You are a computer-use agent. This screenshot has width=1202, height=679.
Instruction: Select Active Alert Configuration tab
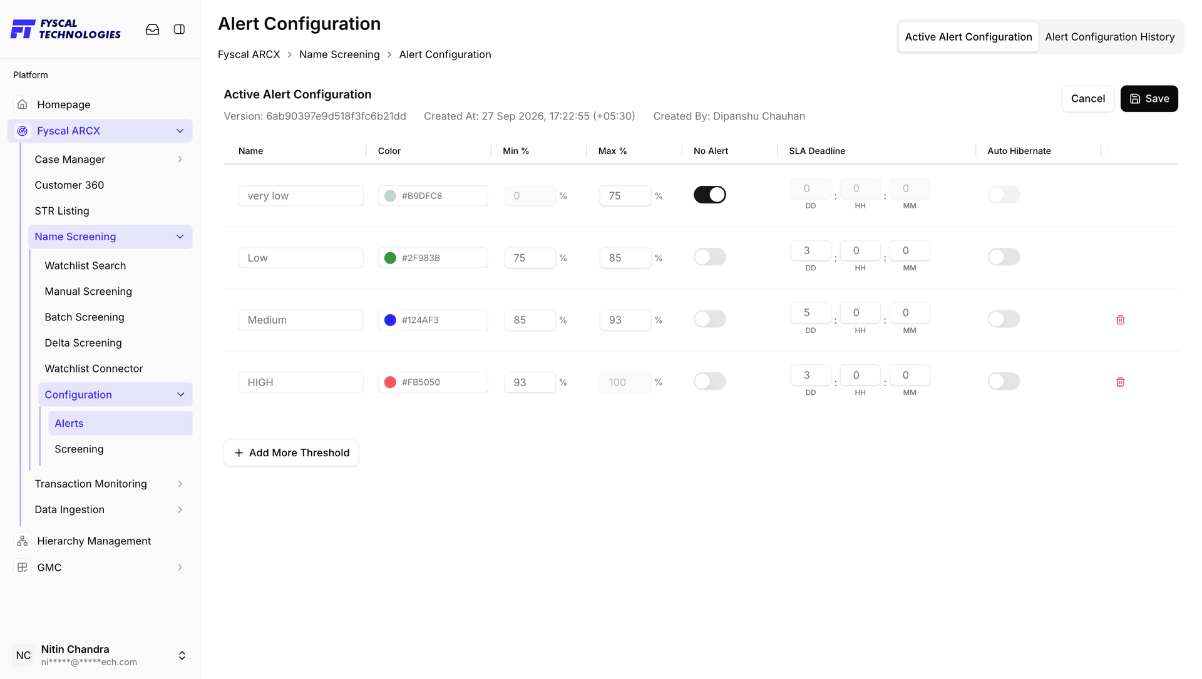968,37
